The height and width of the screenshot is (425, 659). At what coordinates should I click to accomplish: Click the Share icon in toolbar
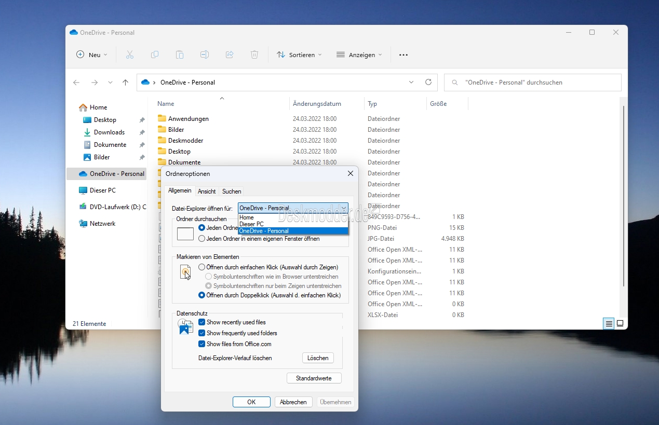(x=230, y=54)
